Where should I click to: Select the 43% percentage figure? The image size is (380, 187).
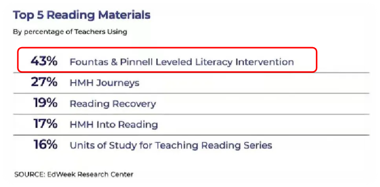pyautogui.click(x=44, y=62)
